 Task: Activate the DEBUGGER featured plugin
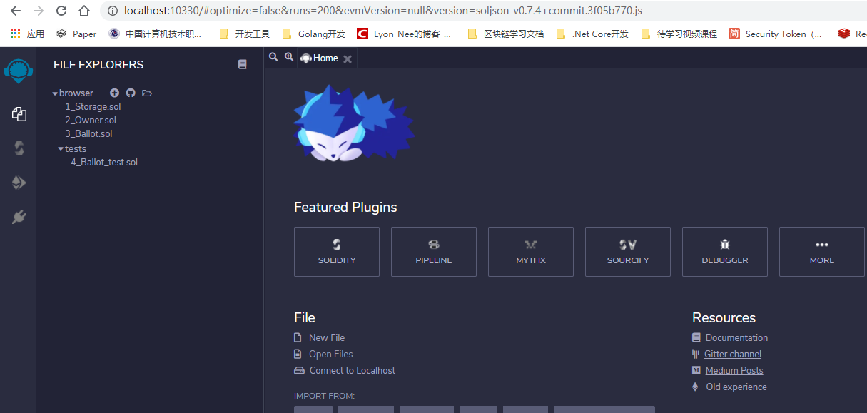(x=725, y=252)
